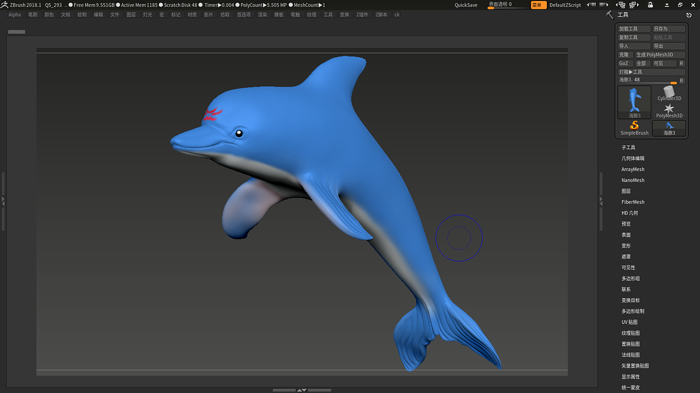Select the Cylinder3D tool thumbnail
This screenshot has height=393, width=700.
tap(669, 93)
